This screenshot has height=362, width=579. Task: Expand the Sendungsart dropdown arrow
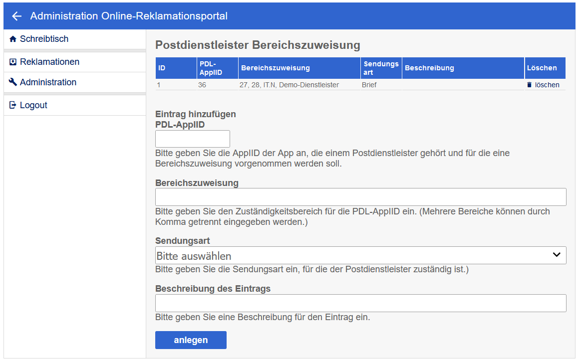click(x=557, y=255)
